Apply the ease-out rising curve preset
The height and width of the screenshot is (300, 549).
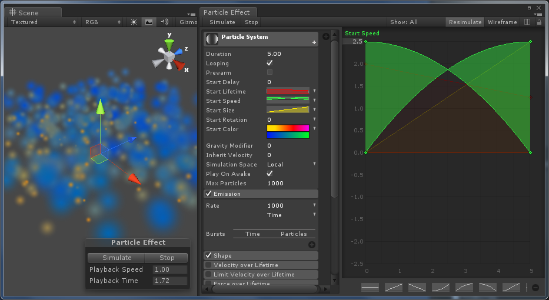coord(464,288)
